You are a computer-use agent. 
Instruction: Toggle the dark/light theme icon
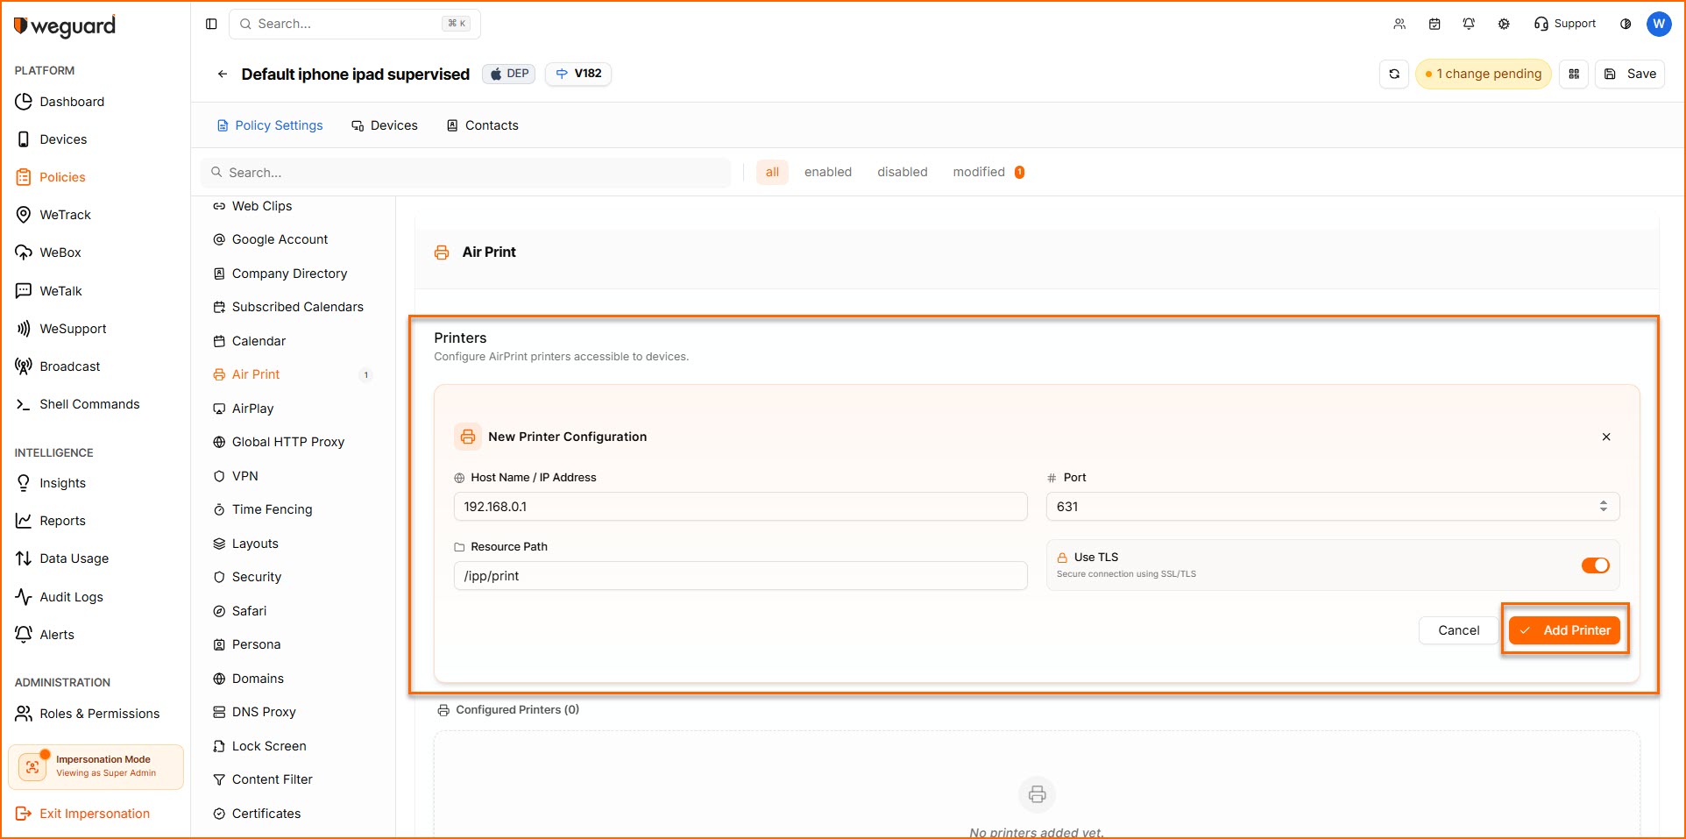point(1626,24)
